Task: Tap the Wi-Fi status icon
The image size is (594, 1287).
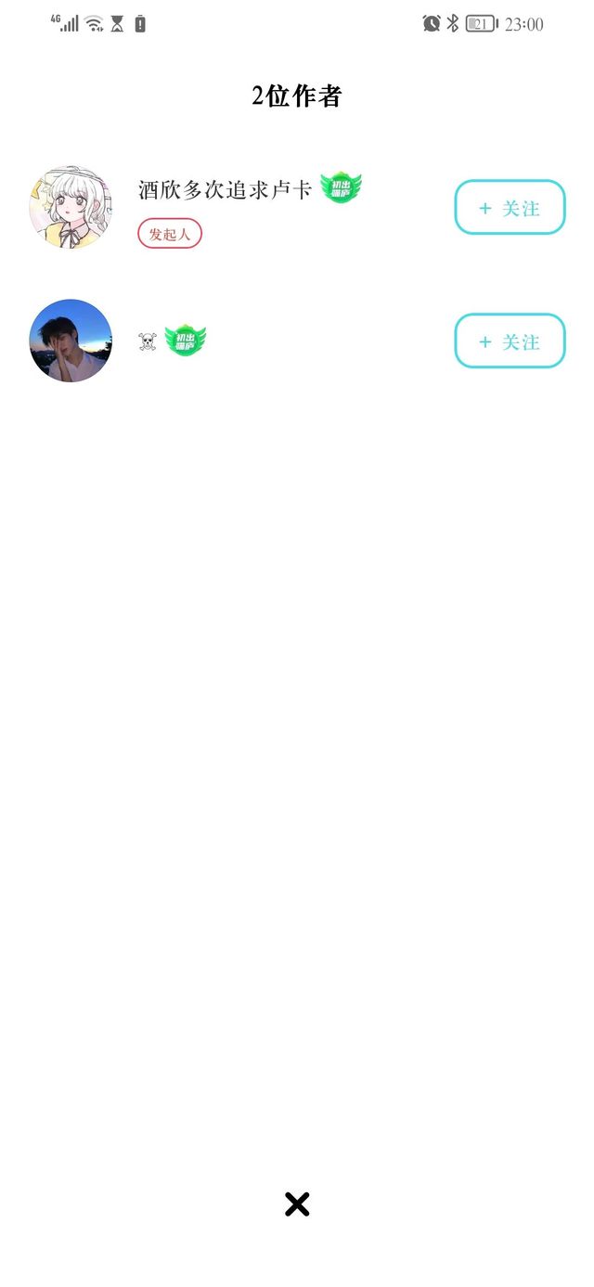Action: pyautogui.click(x=94, y=24)
